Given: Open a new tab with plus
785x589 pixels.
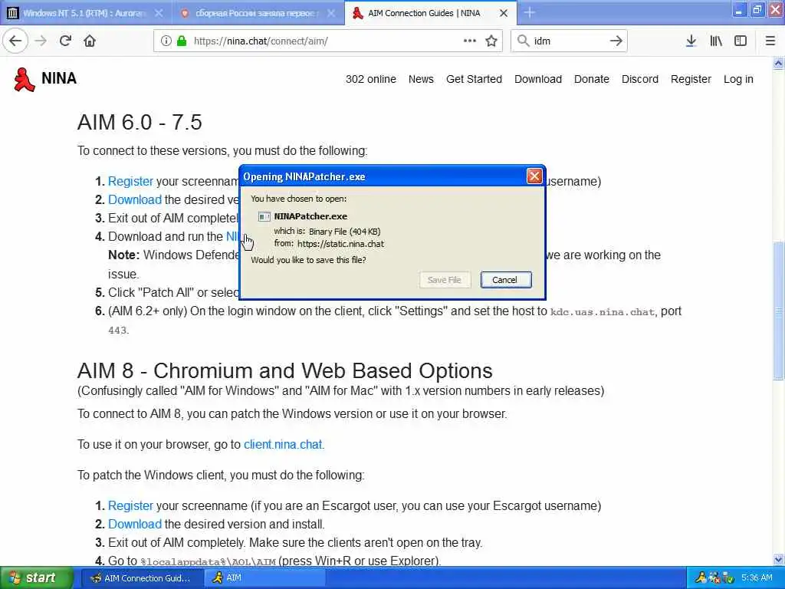Looking at the screenshot, I should (530, 13).
